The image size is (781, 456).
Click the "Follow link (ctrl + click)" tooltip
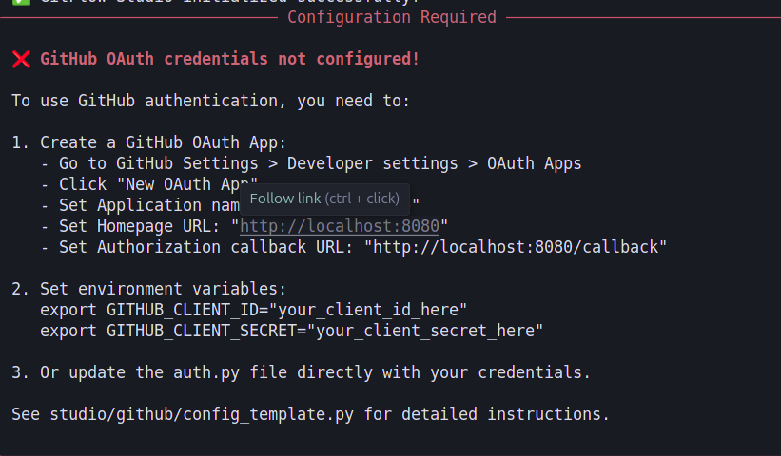click(324, 199)
